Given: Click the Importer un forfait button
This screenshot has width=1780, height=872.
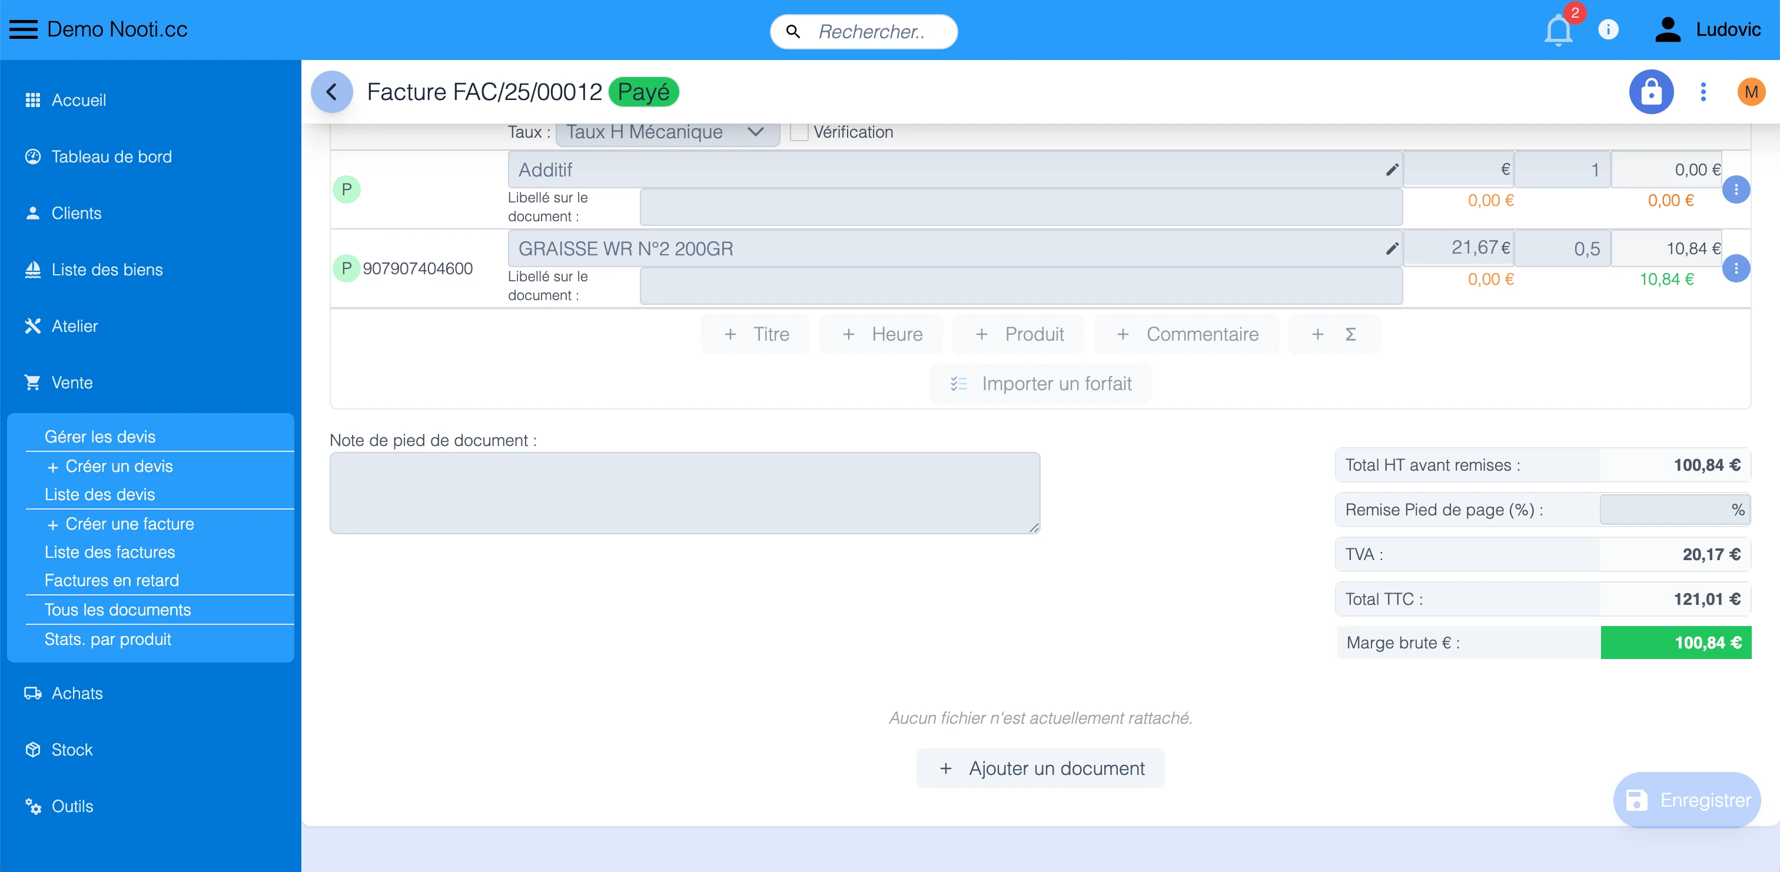Looking at the screenshot, I should pyautogui.click(x=1040, y=384).
